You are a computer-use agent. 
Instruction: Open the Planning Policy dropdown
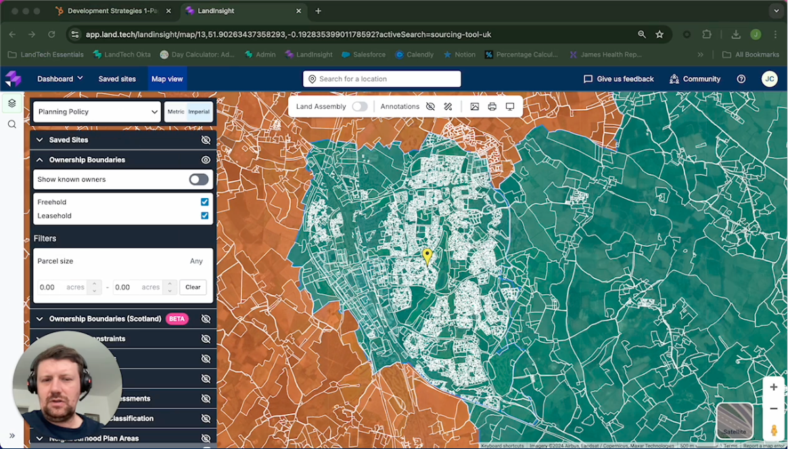(97, 112)
